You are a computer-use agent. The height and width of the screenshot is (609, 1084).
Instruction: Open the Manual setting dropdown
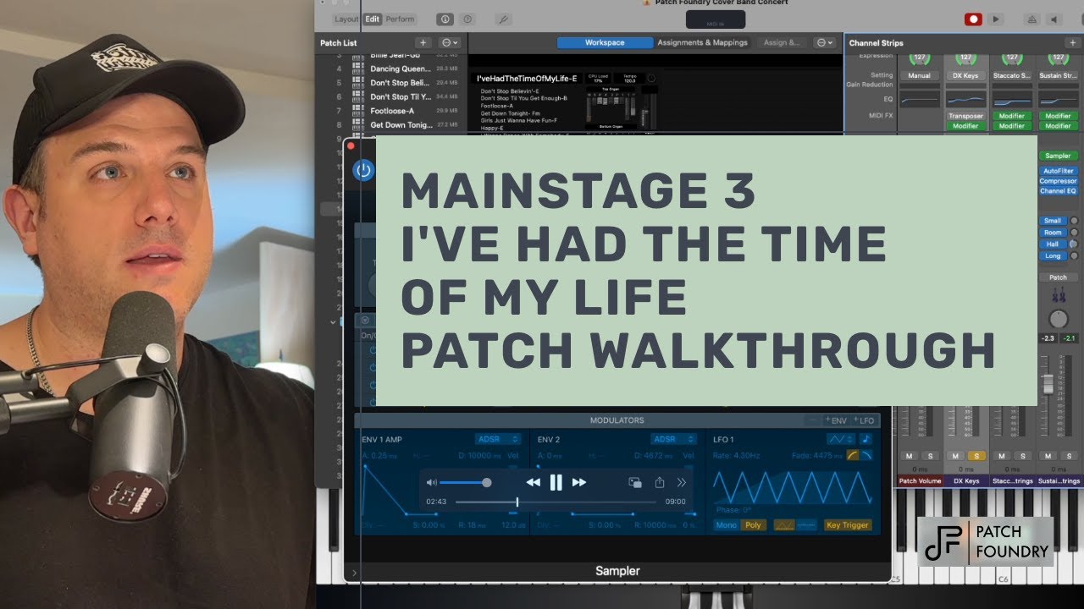[920, 75]
